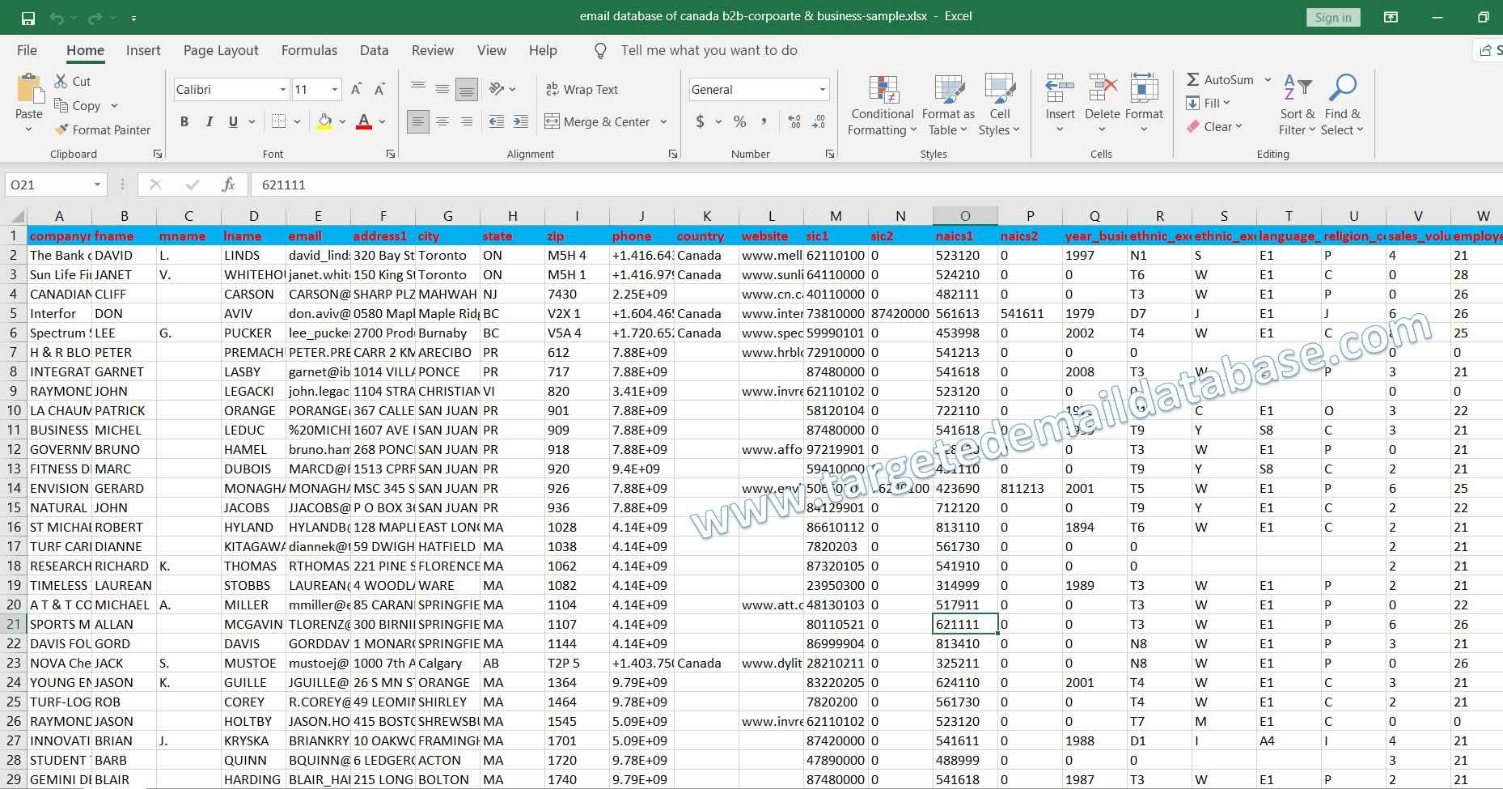Image resolution: width=1503 pixels, height=789 pixels.
Task: Open Conditional Formatting options
Action: click(x=882, y=104)
